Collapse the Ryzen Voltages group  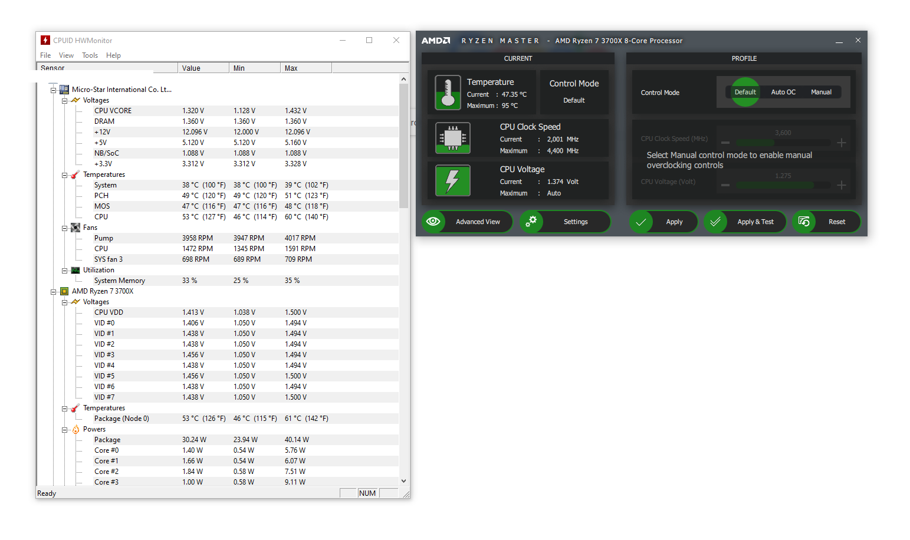click(64, 302)
